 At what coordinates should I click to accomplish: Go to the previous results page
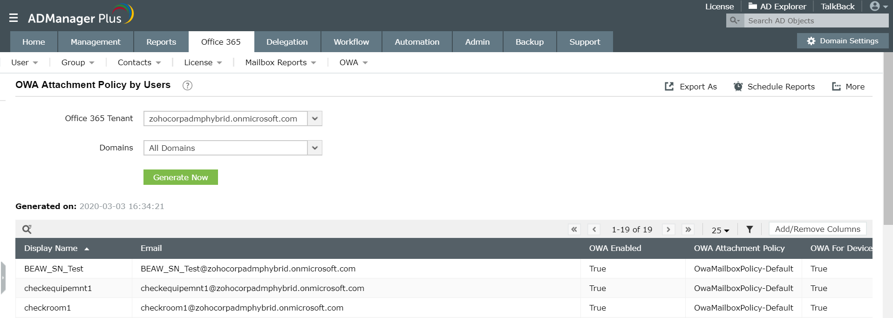pos(594,230)
